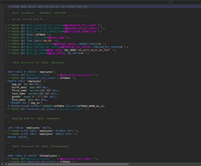Collapse the SET TIME_ZONE='+00:00' line fold

6,41
